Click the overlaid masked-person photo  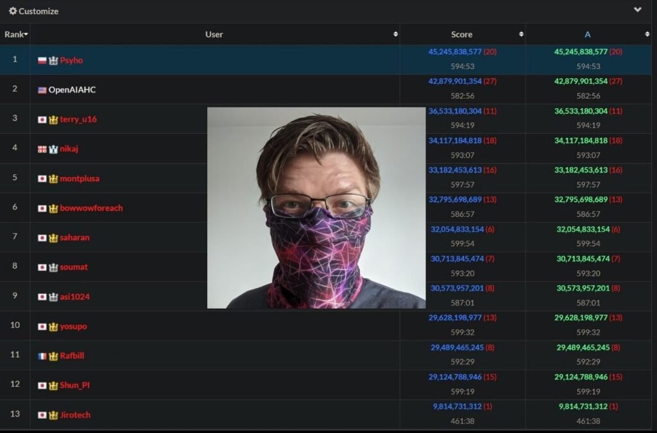[316, 208]
